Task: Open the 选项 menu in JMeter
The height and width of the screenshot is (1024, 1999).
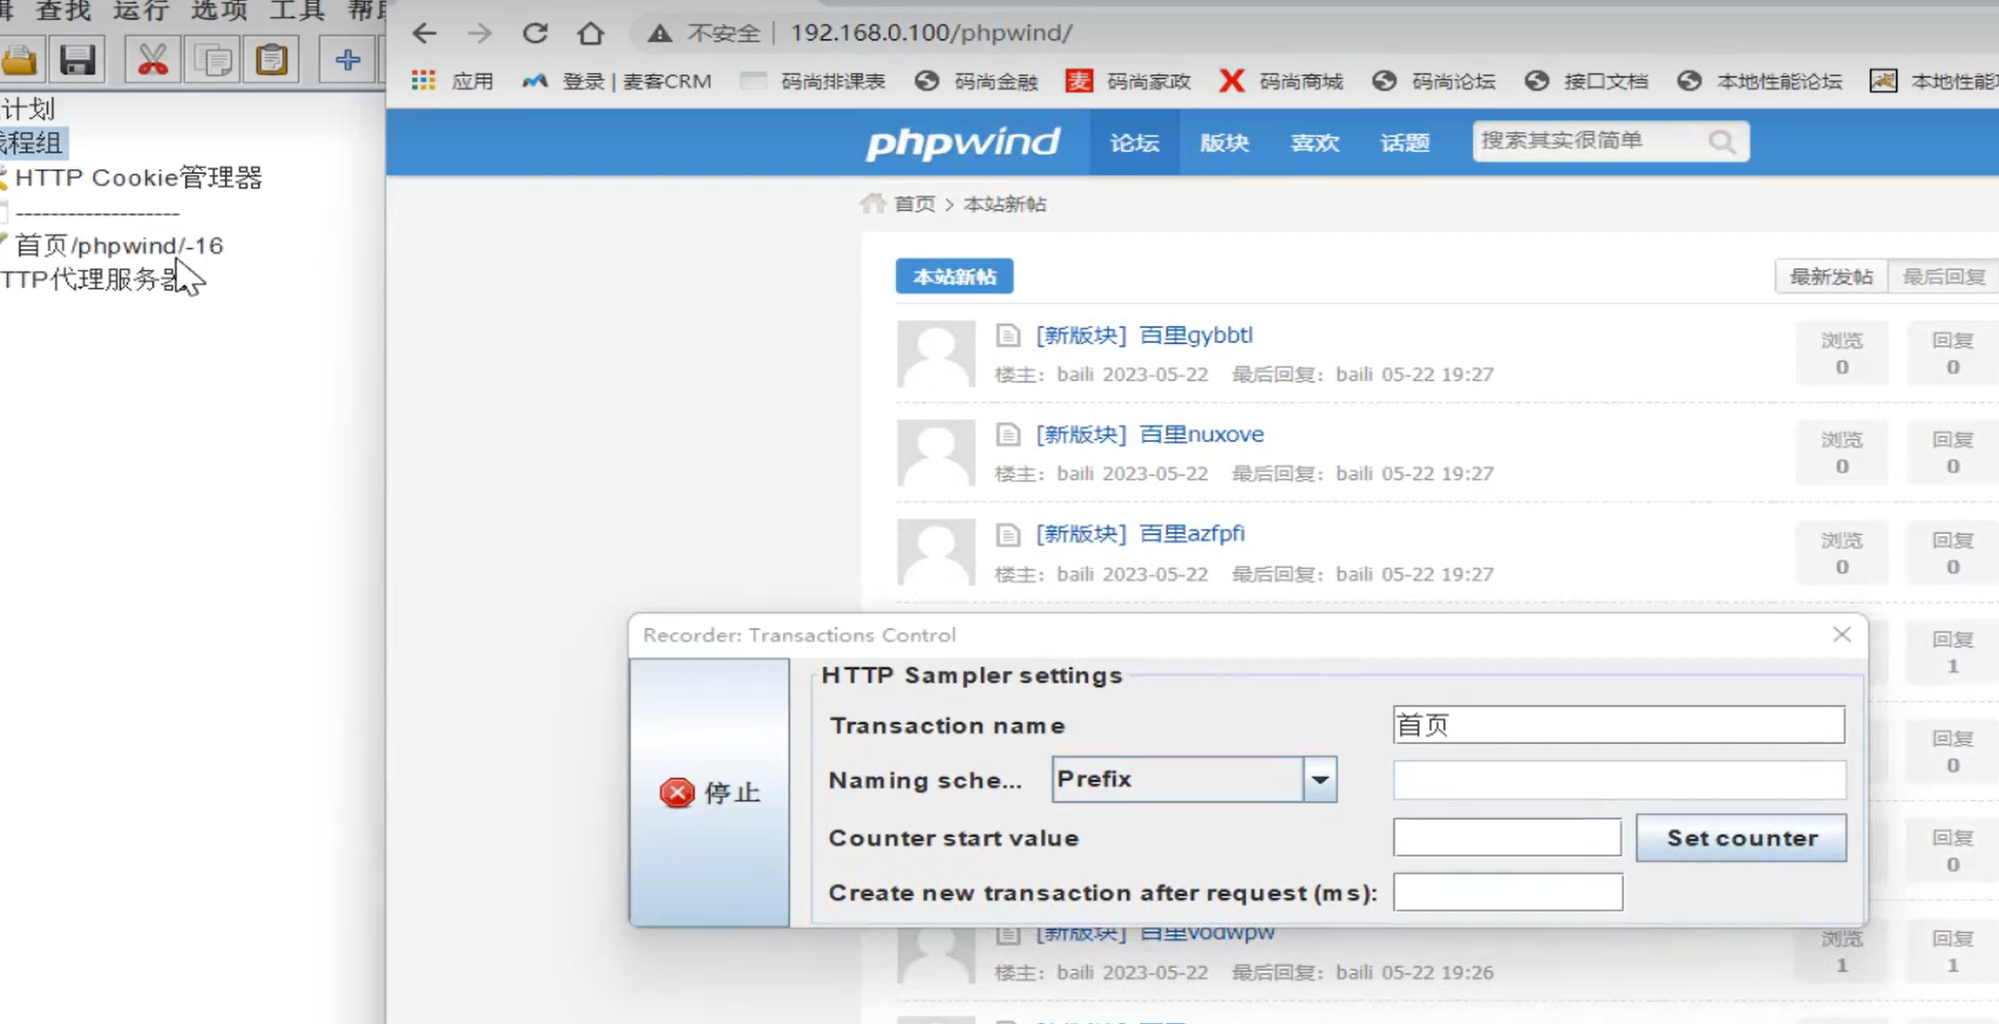Action: click(219, 11)
